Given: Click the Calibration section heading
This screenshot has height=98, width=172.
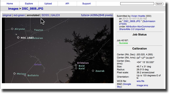Looking at the screenshot, I should 139,49.
